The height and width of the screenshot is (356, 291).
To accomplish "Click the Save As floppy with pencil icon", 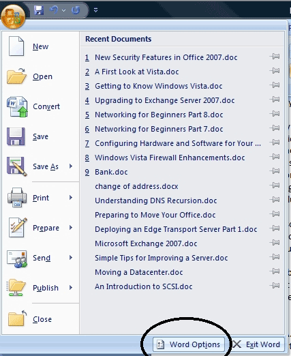I will 17,166.
